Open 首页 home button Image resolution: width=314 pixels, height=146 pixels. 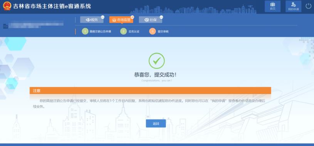coord(272,6)
